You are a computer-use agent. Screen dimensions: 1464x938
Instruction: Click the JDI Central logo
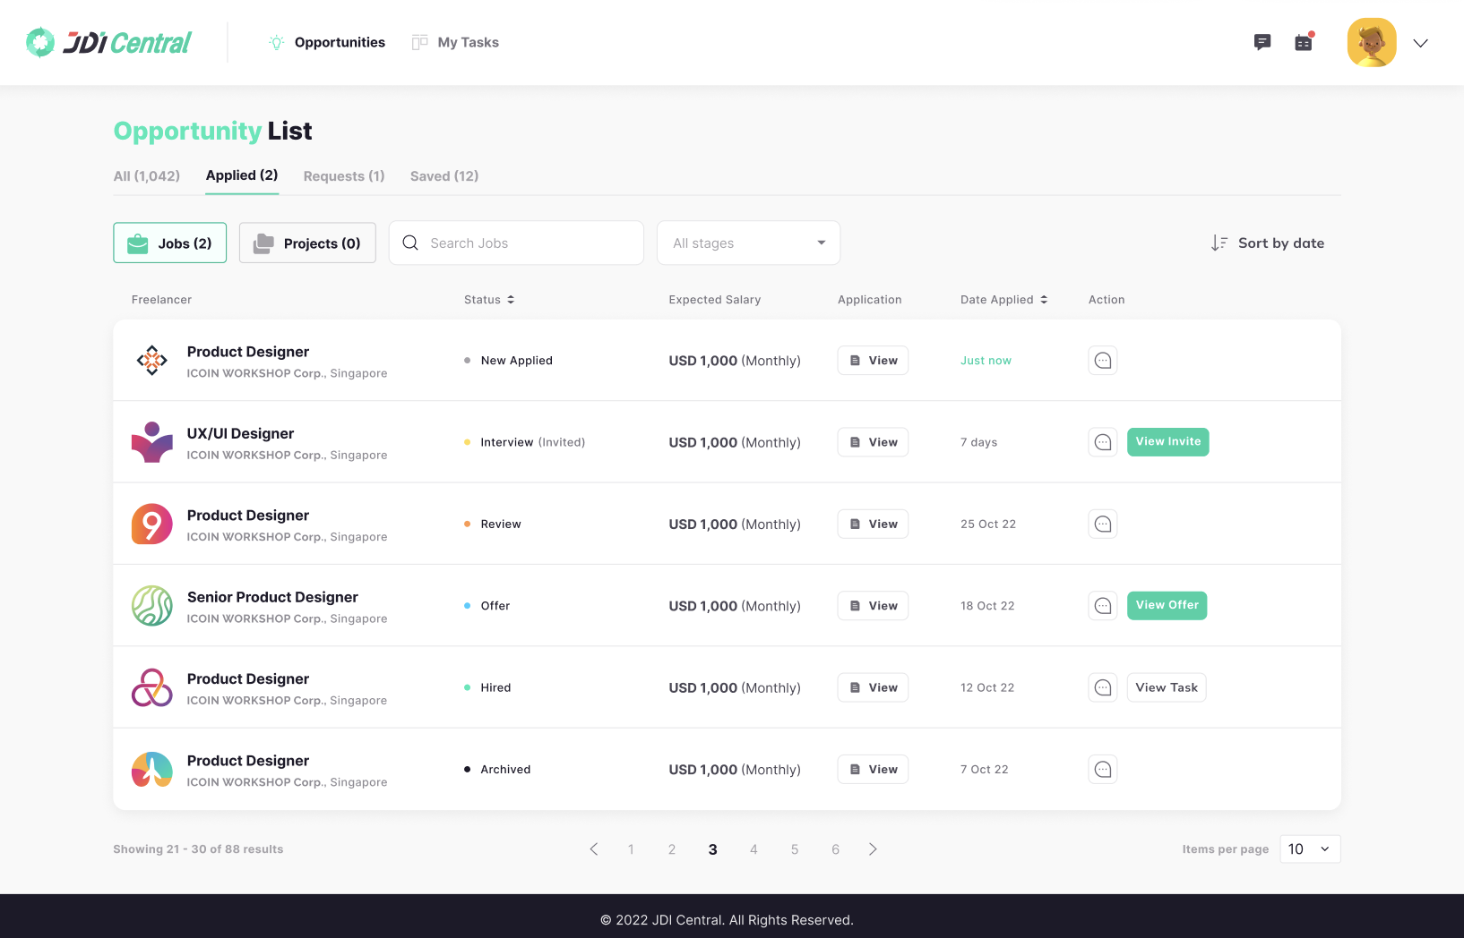108,42
